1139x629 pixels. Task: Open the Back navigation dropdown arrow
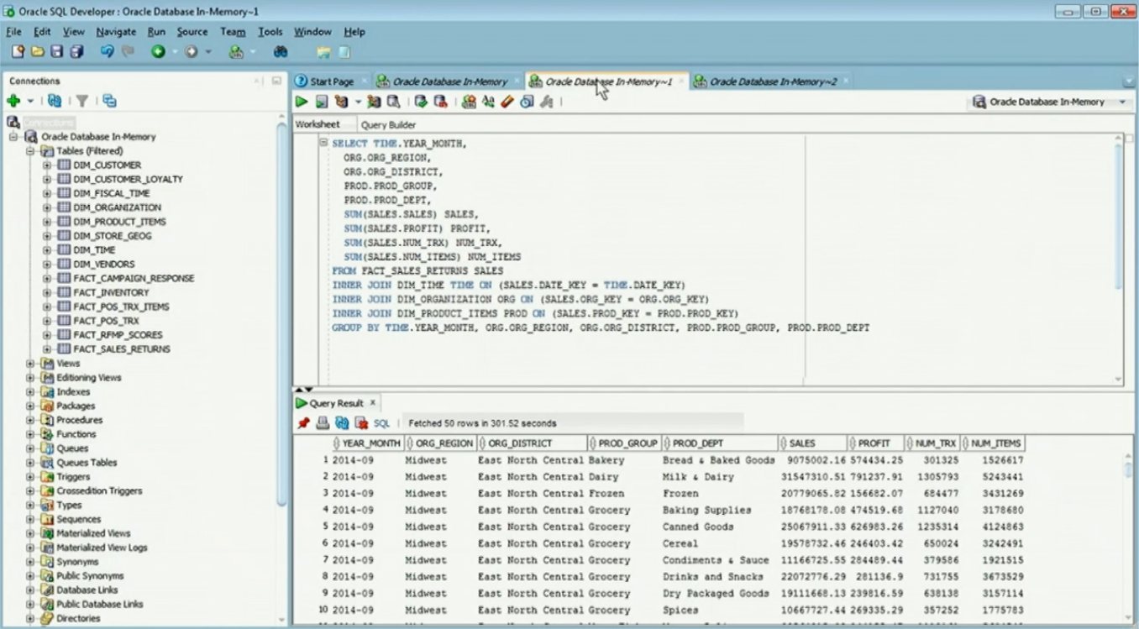click(175, 52)
